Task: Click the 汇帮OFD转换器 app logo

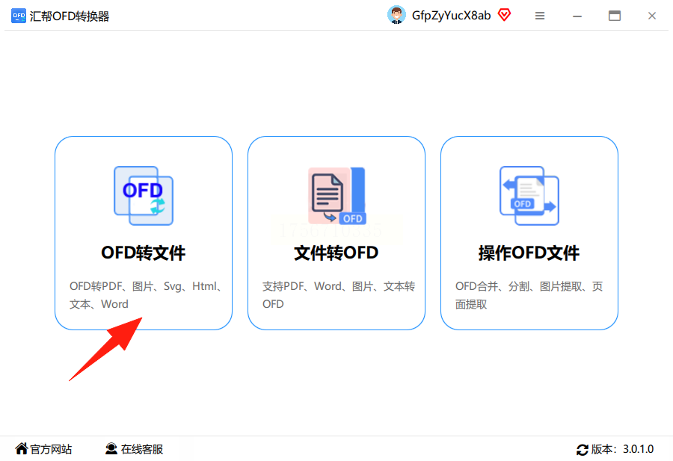Action: 19,16
